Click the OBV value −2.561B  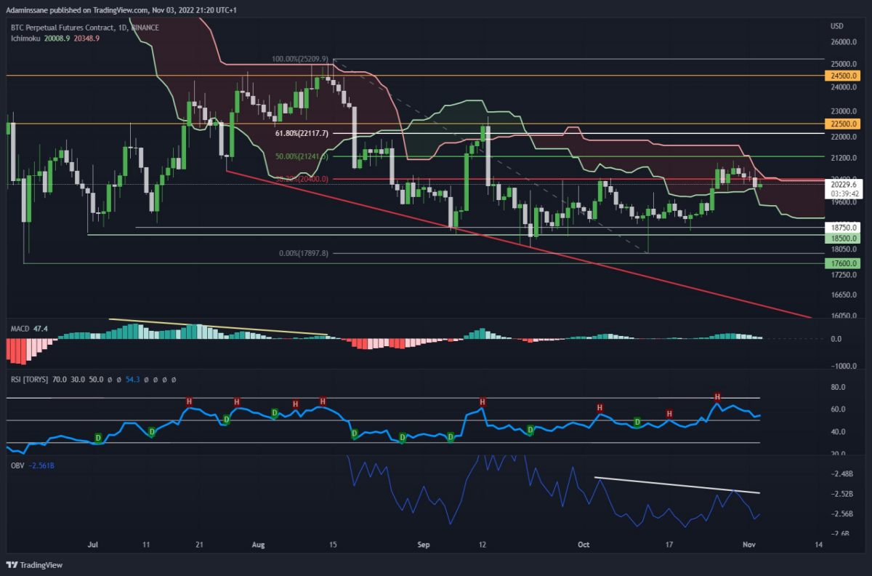click(x=43, y=464)
